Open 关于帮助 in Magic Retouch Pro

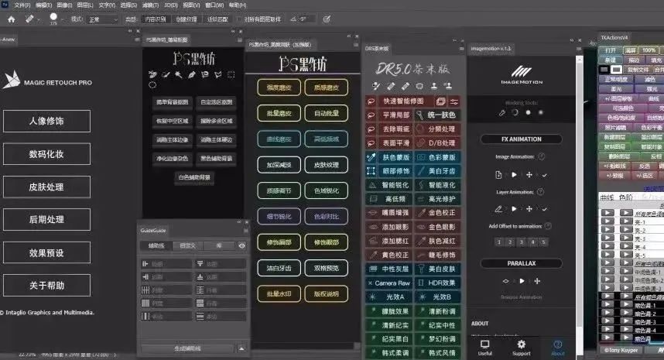[x=46, y=286]
